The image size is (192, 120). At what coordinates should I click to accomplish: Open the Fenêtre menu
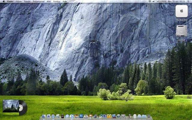[56, 1]
